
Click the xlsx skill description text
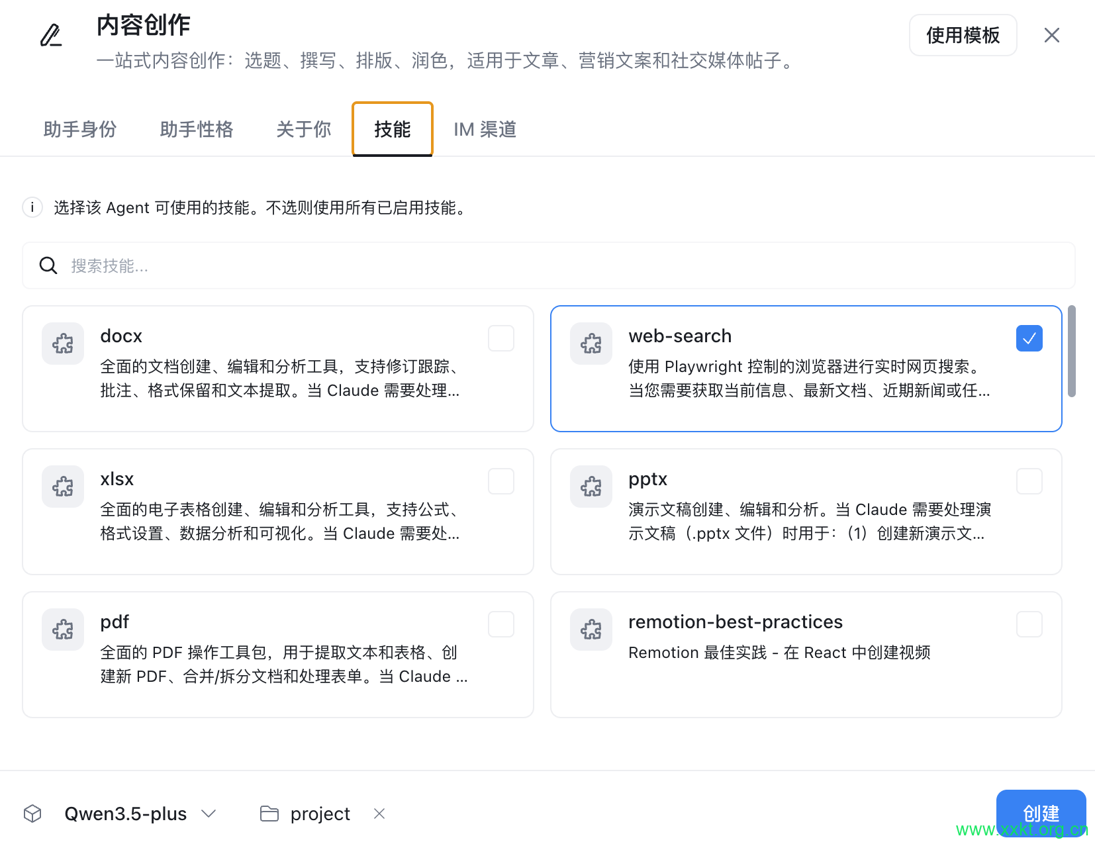click(x=279, y=522)
